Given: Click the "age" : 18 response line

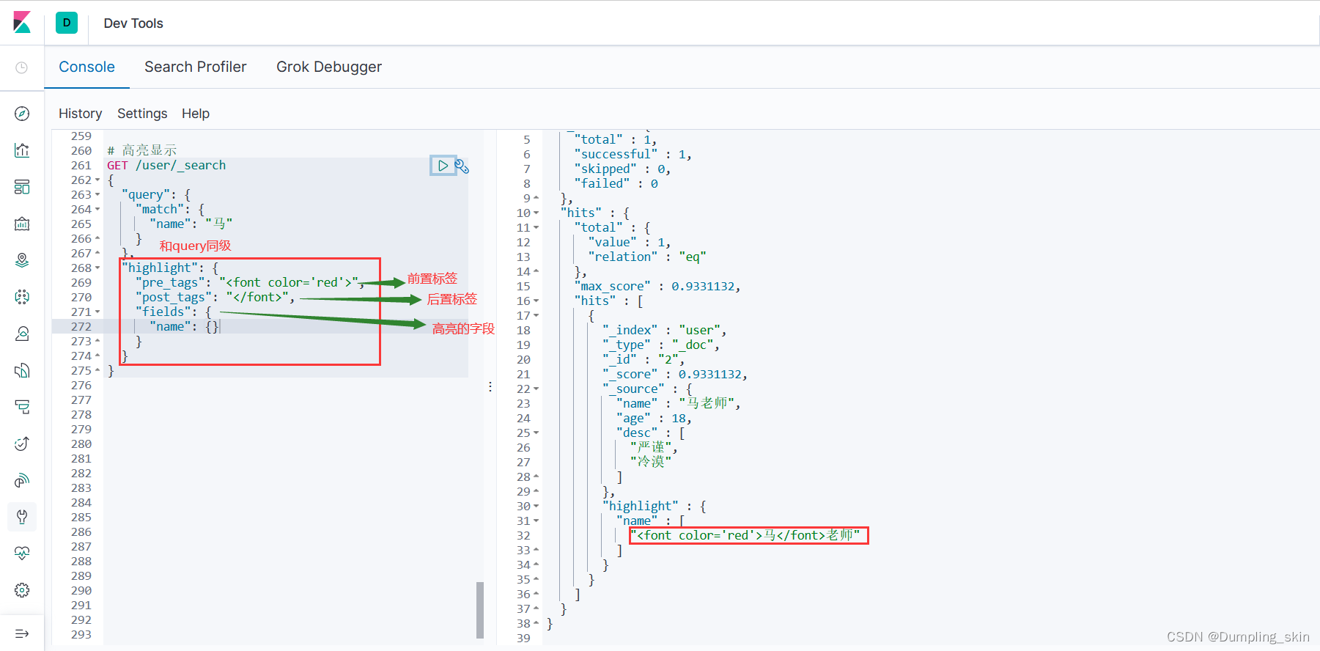Looking at the screenshot, I should 654,419.
